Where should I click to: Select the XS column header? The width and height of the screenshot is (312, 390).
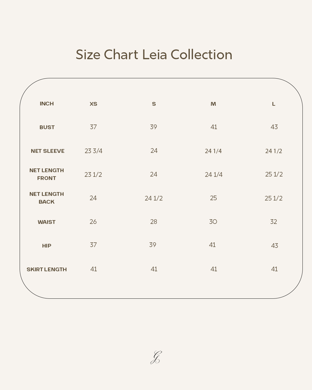[x=93, y=104]
